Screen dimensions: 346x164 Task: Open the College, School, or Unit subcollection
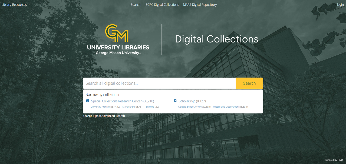click(190, 107)
